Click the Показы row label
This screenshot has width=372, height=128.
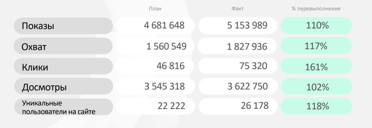pos(38,26)
